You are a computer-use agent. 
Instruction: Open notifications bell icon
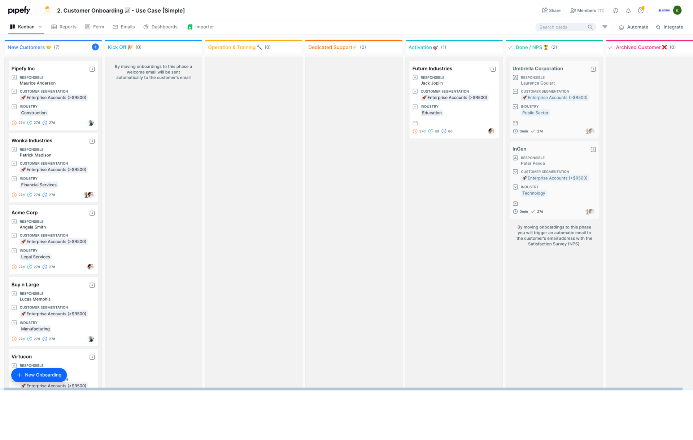coord(628,11)
